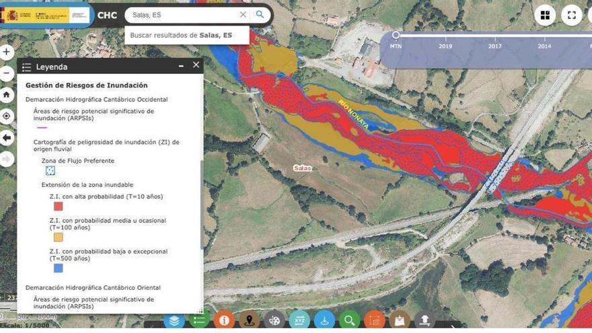Screen dimensions: 592x333
Task: Open the orange screenshot print widget
Action: [x=375, y=320]
